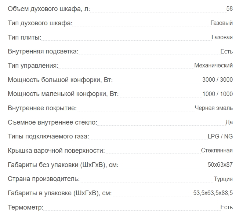The image size is (243, 222).
Task: Click the "Съемное внутреннее стекло" label
Action: [x=52, y=122]
